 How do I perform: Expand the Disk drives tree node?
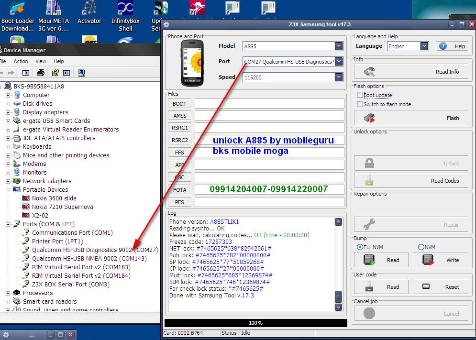tap(8, 104)
